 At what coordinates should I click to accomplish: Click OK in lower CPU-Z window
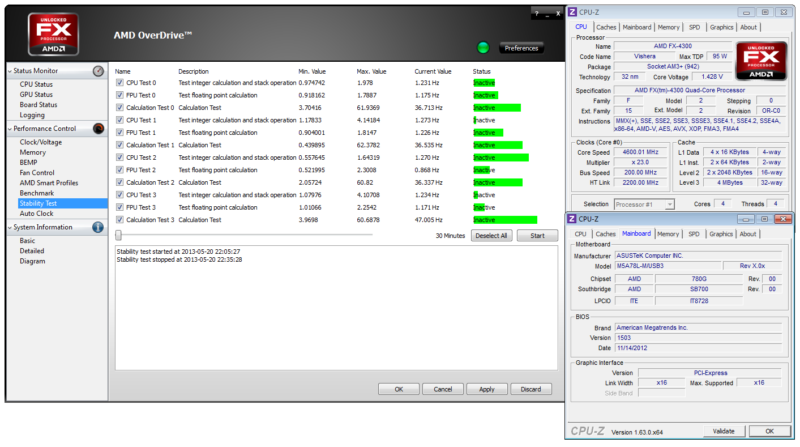769,431
